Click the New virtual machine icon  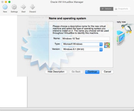click(5, 7)
